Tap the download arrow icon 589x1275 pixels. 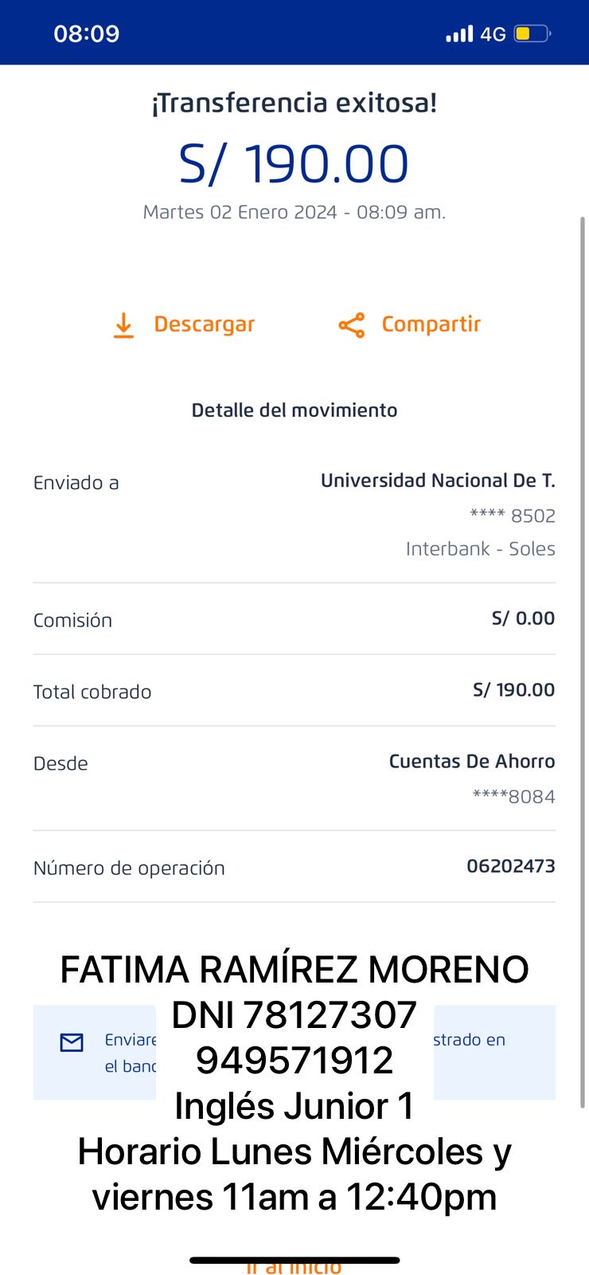point(123,325)
